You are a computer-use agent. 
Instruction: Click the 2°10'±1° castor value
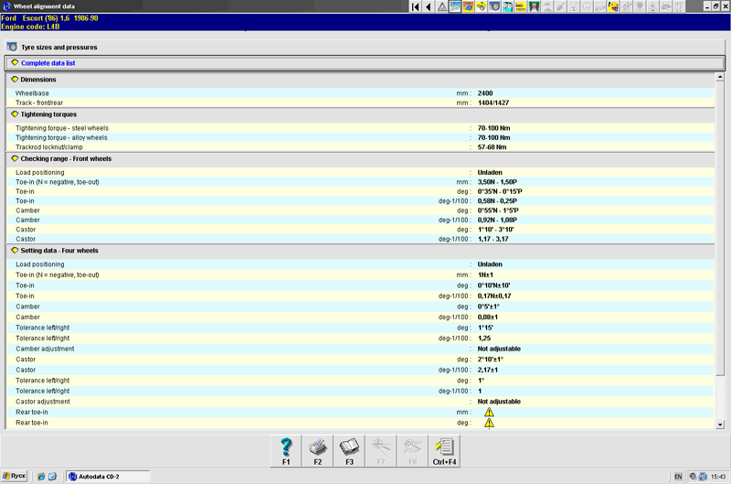click(x=491, y=360)
